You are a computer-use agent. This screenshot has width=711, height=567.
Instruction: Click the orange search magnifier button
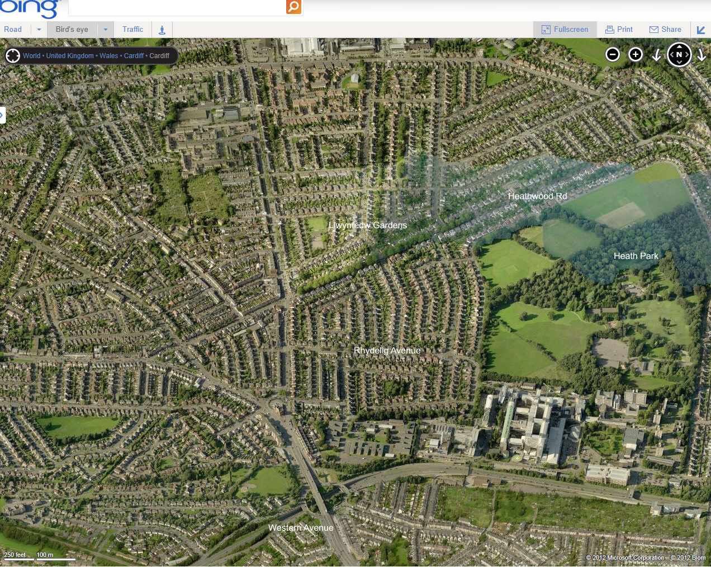click(x=293, y=7)
